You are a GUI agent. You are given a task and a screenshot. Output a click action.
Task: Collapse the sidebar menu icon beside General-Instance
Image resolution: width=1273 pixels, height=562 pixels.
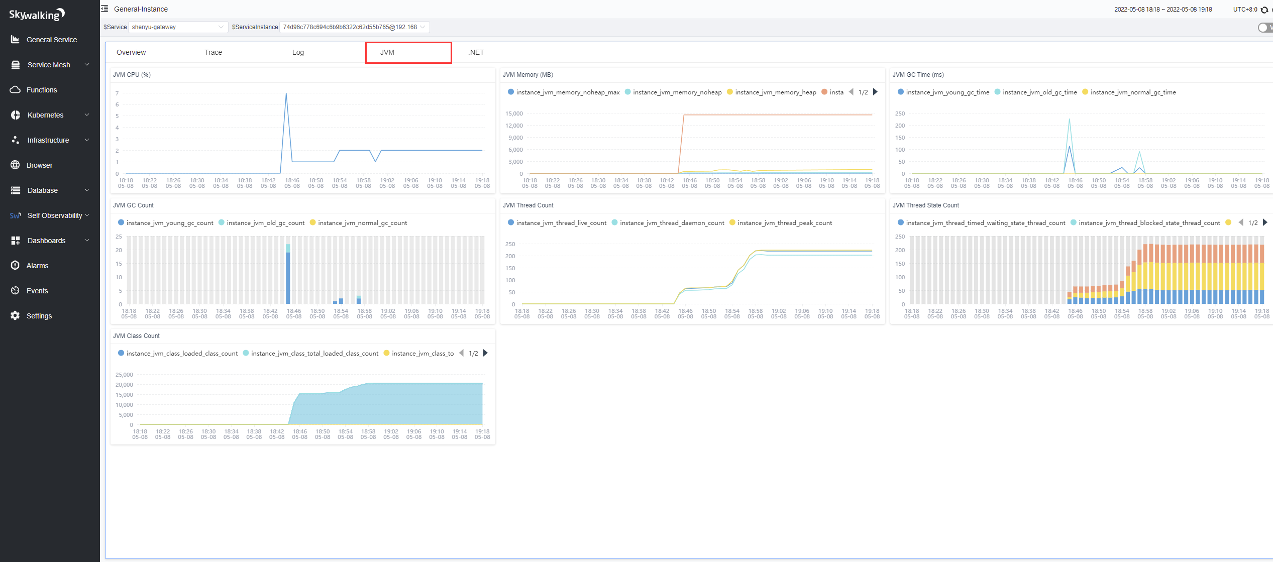point(104,9)
